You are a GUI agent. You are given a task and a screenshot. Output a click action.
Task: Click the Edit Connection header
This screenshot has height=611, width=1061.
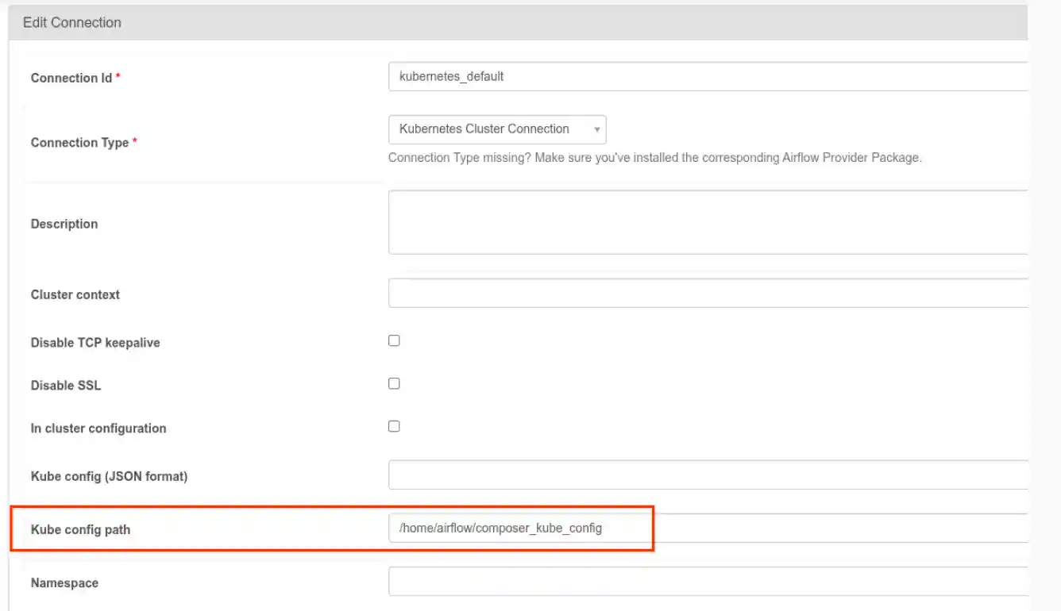[x=72, y=22]
